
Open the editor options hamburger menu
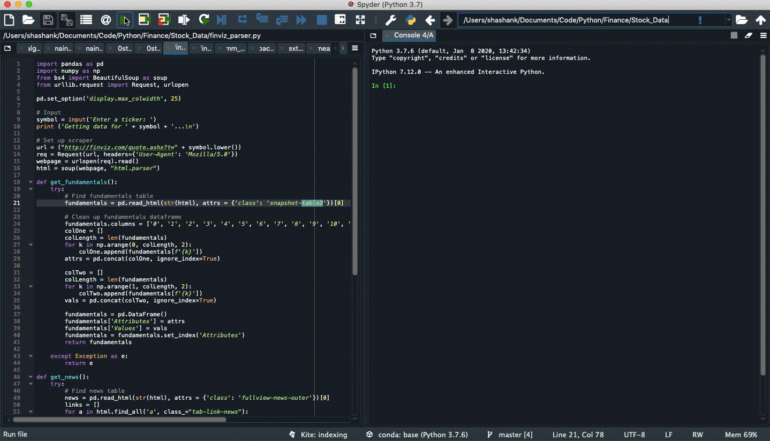pyautogui.click(x=355, y=48)
